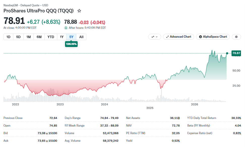This screenshot has width=245, height=147.
Task: Click NAV value 72.78
Action: point(176,126)
